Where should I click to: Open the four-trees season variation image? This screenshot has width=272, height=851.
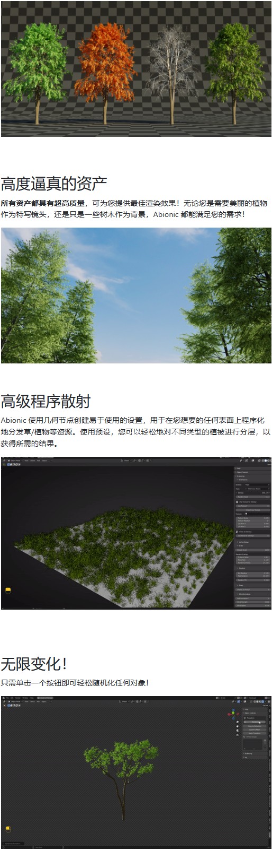coord(136,68)
